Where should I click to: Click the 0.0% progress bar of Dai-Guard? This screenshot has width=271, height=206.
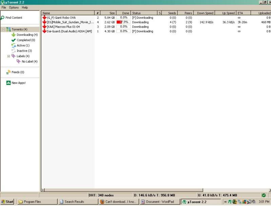[x=123, y=31]
